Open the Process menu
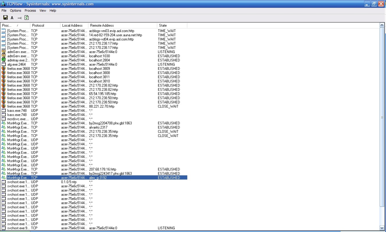386x232 pixels. [x=30, y=10]
